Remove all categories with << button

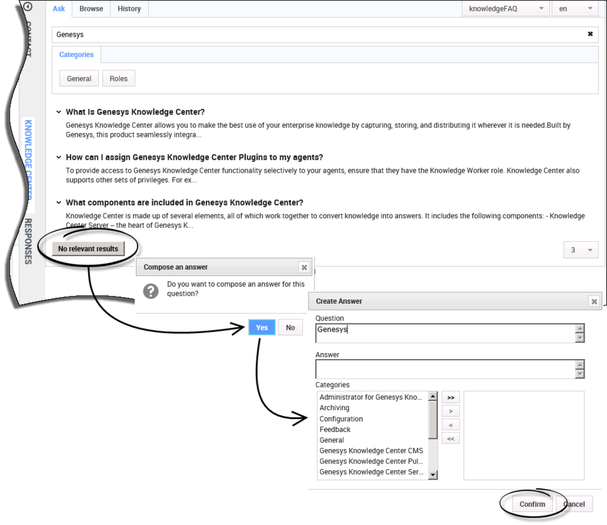pos(450,439)
